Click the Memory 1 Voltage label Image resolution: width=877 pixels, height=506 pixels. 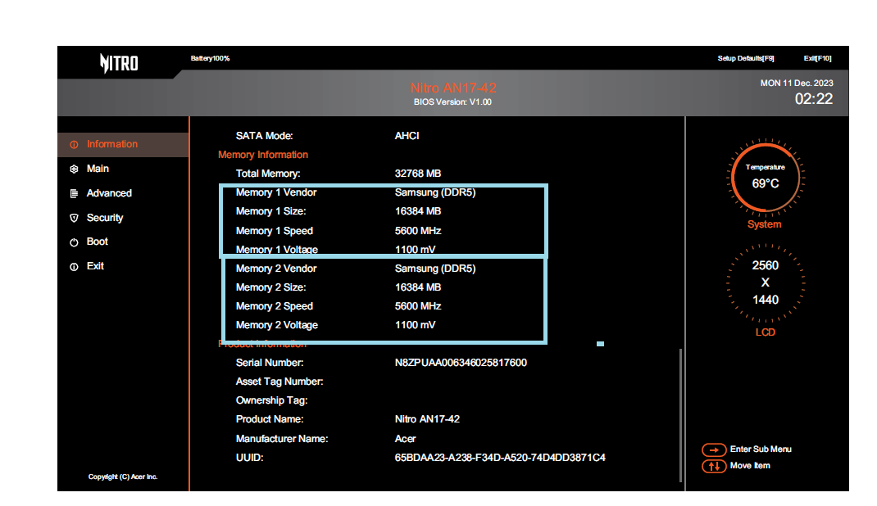click(x=277, y=250)
